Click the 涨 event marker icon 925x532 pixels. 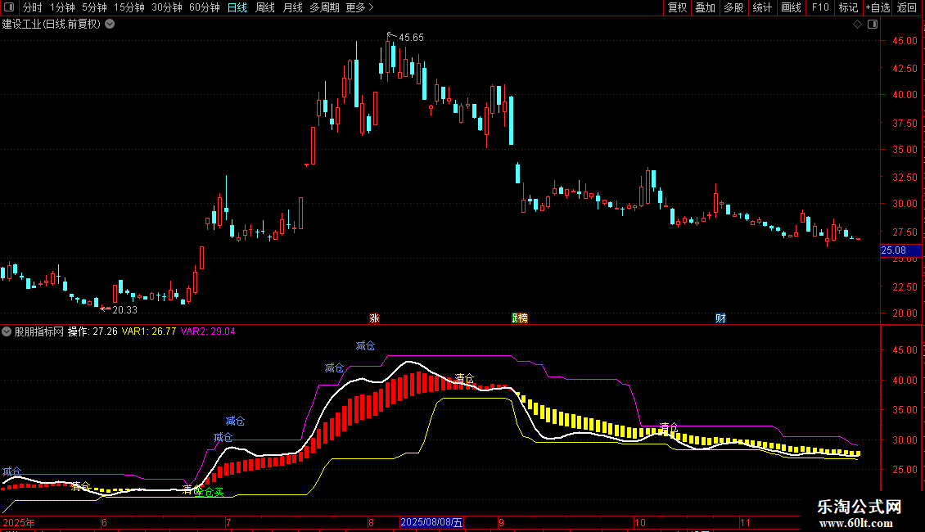[374, 318]
